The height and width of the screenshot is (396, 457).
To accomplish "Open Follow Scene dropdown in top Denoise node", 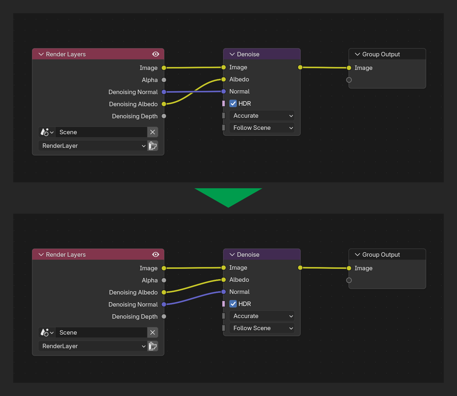I will click(262, 128).
